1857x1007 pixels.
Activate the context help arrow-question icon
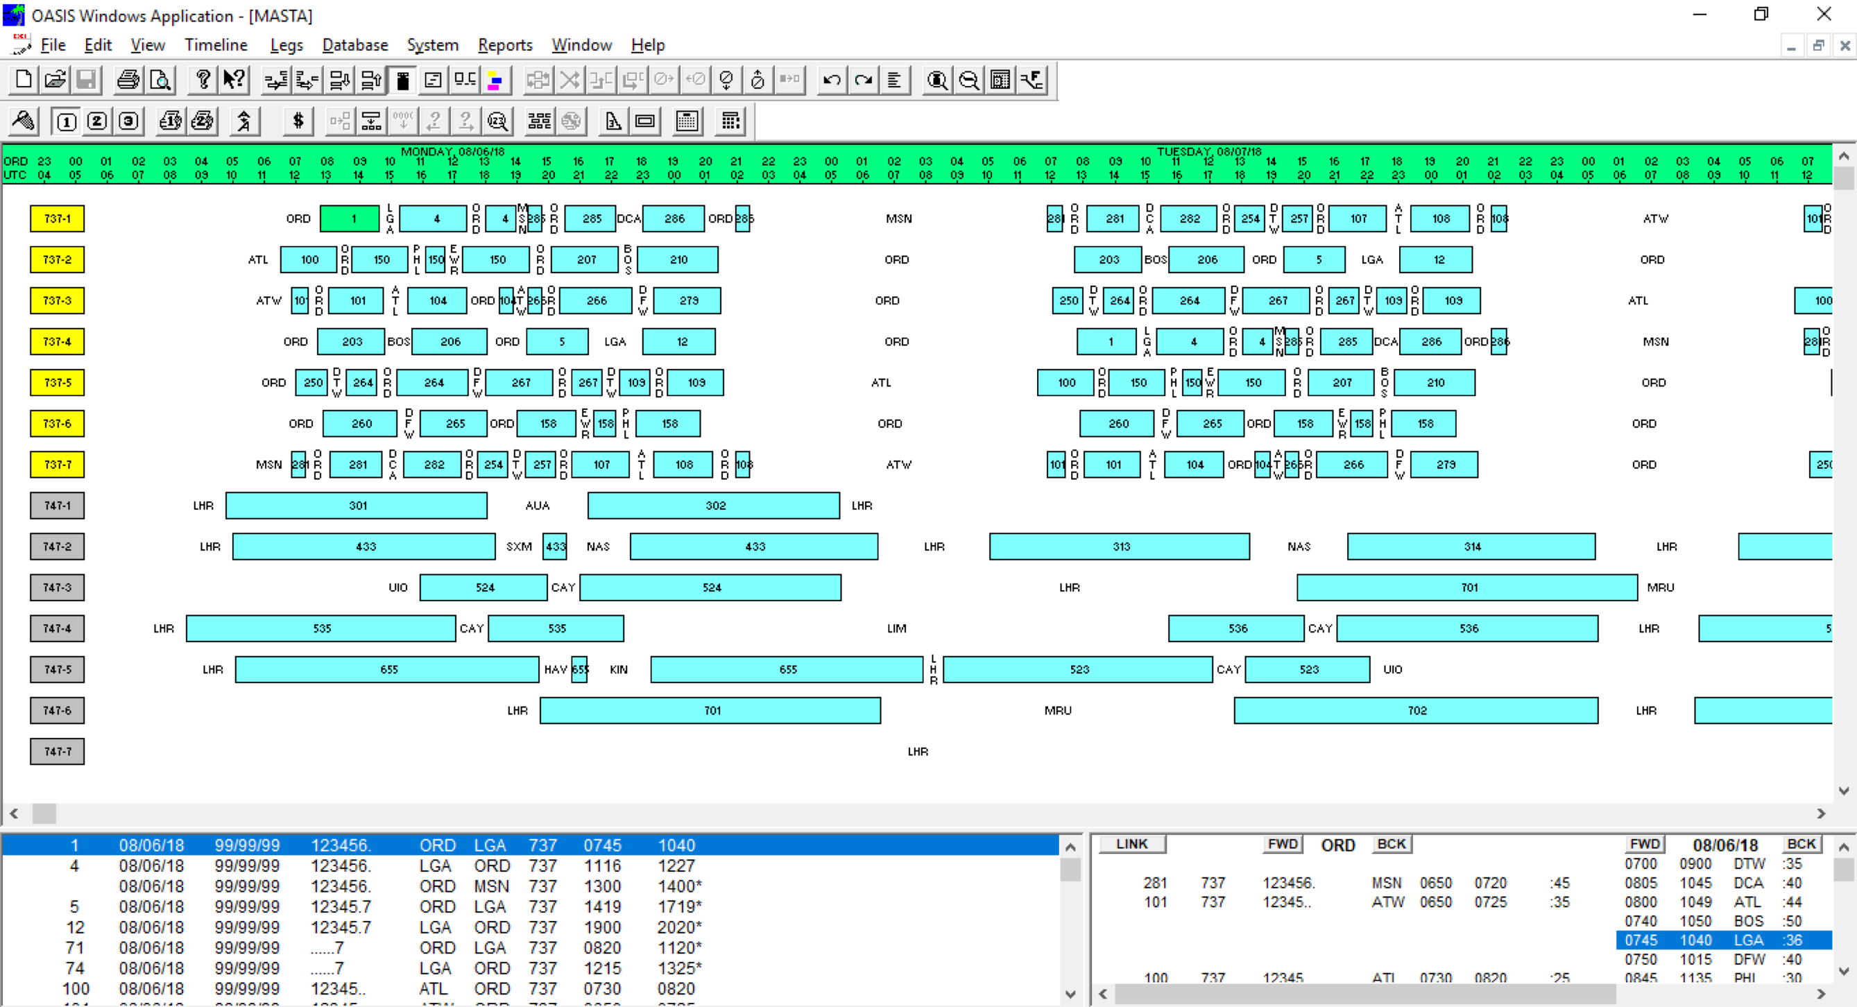coord(234,80)
